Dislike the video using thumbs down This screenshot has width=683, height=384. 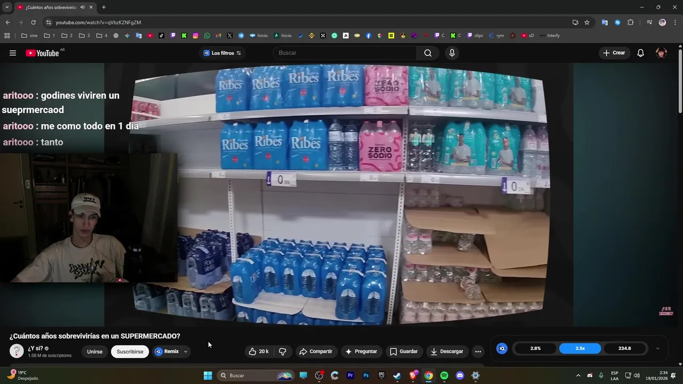(x=282, y=351)
